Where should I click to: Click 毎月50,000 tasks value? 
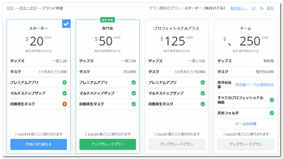[265, 72]
